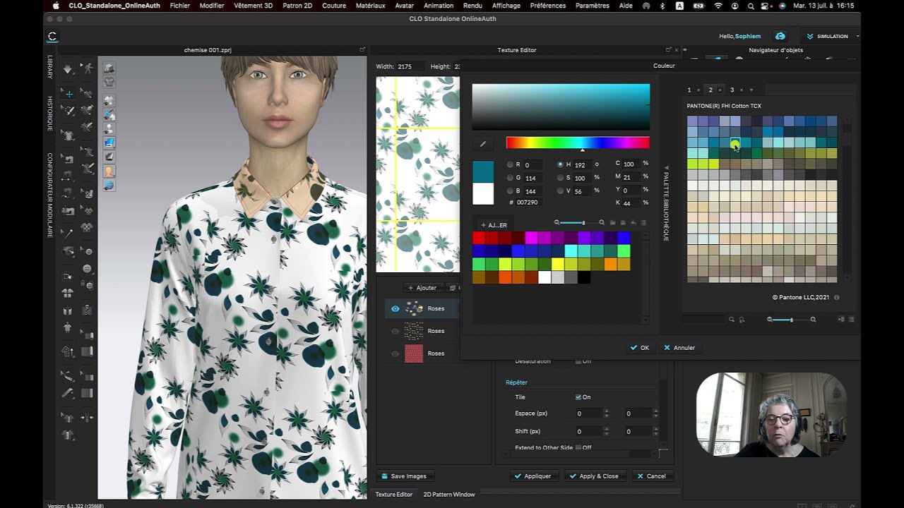Image resolution: width=904 pixels, height=508 pixels.
Task: Click the Pantone palette list view icon
Action: 851,320
